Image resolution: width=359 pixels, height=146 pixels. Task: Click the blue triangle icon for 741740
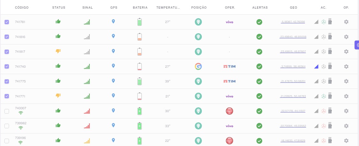pyautogui.click(x=316, y=66)
